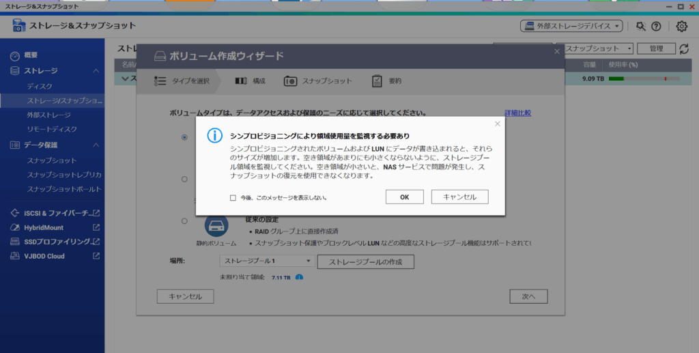Collapse the データ保護 sidebar section

click(x=96, y=145)
